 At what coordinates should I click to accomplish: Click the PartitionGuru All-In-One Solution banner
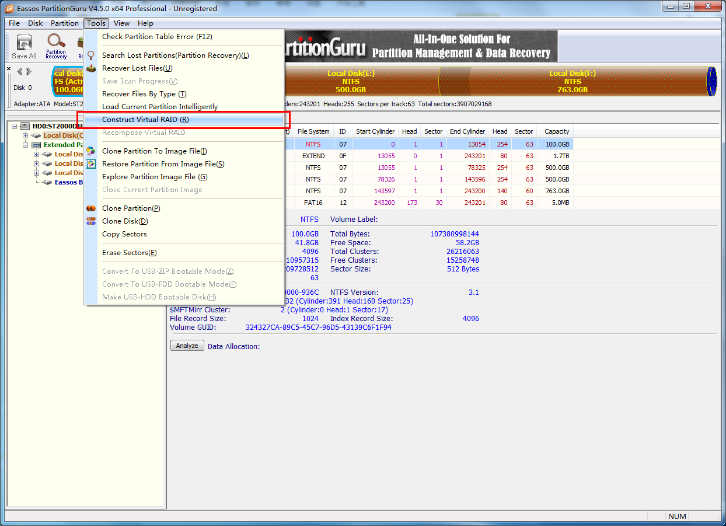click(421, 46)
